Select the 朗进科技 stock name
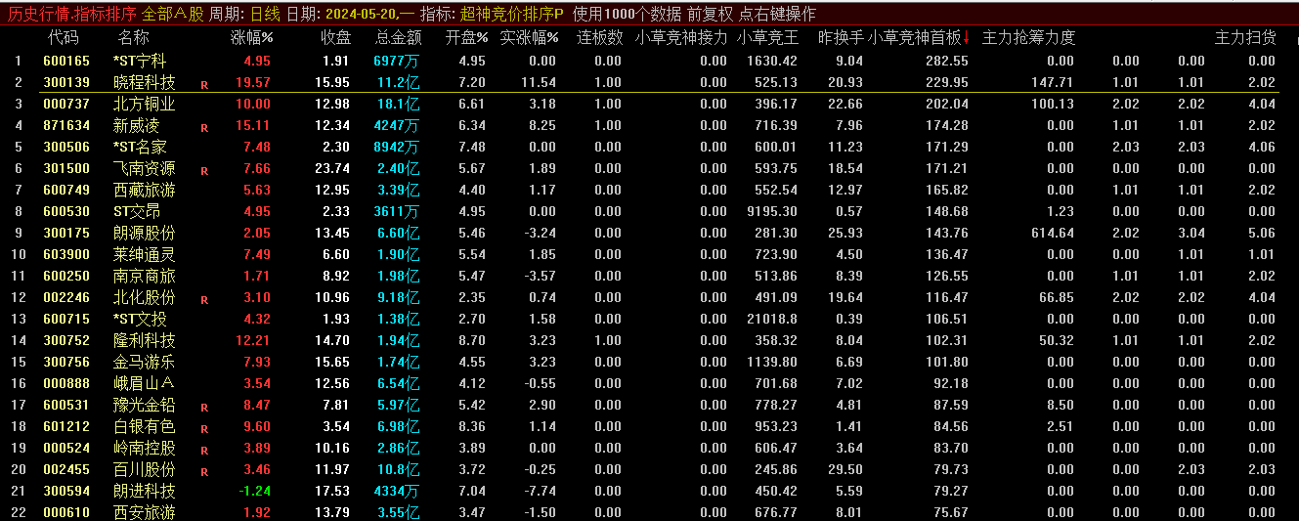 (145, 491)
